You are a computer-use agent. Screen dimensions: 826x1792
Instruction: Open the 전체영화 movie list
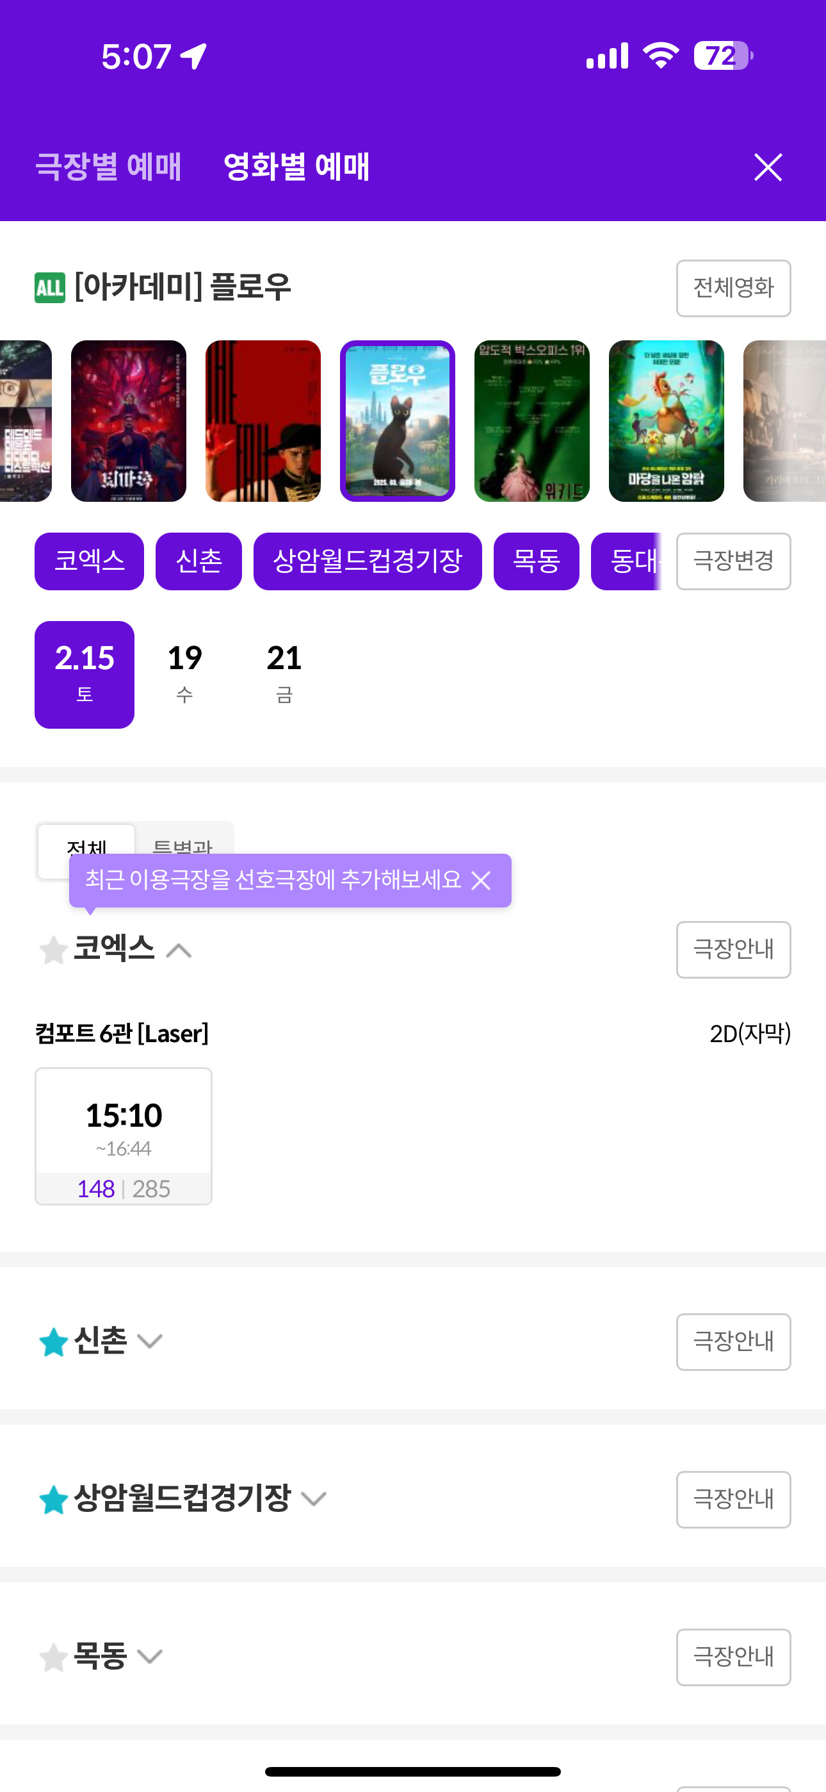pos(733,288)
